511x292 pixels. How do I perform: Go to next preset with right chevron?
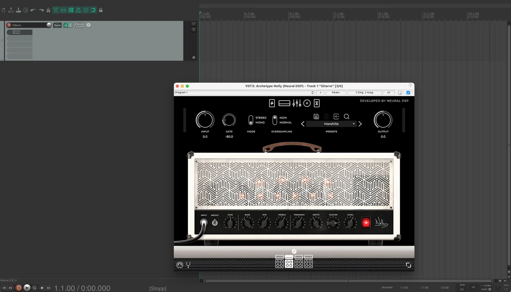point(360,124)
